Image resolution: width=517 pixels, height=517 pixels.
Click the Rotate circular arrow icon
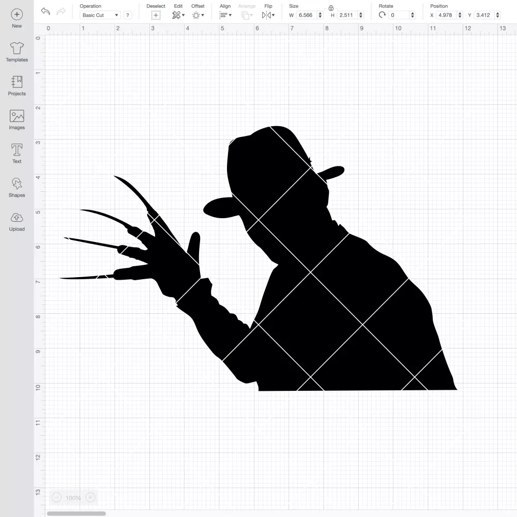tap(382, 15)
